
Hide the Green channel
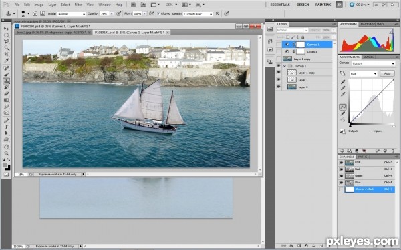tap(341, 176)
